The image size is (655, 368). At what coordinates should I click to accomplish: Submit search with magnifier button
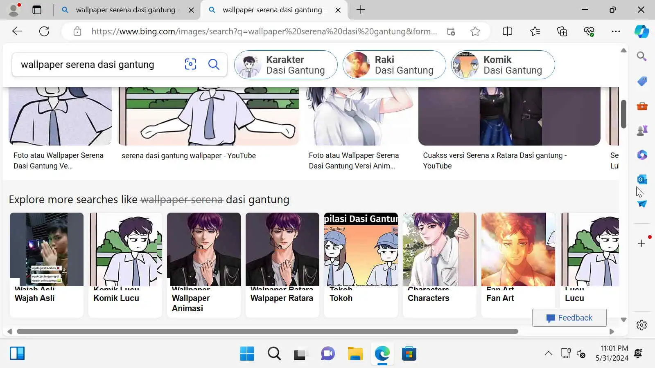click(x=214, y=64)
